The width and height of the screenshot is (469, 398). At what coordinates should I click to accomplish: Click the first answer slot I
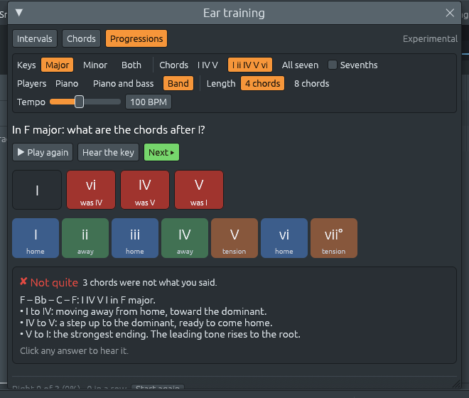pyautogui.click(x=37, y=190)
